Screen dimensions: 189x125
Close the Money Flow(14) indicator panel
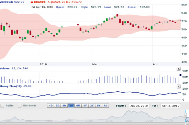(x=179, y=87)
